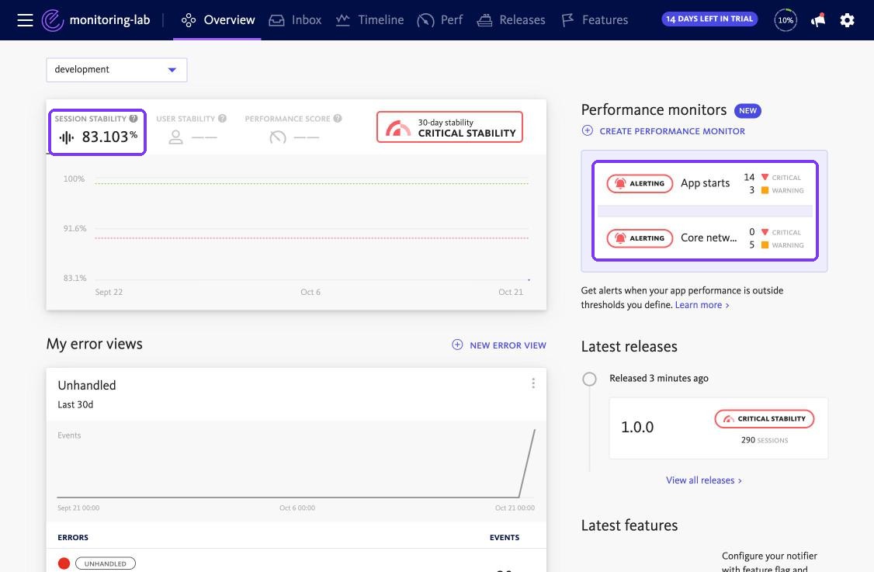Click the App starts critical red triangle

[x=765, y=177]
